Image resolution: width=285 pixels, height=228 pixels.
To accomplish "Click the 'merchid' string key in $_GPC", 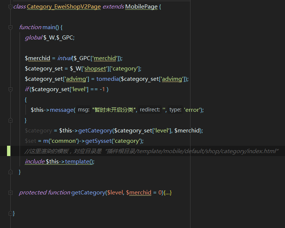I will pos(105,58).
